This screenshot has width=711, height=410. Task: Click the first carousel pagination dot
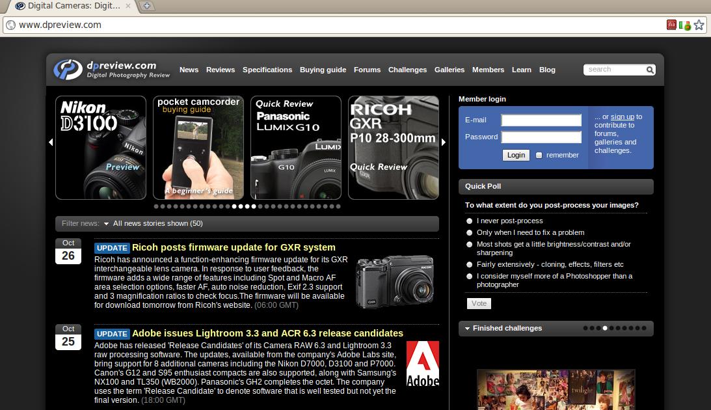coord(156,206)
